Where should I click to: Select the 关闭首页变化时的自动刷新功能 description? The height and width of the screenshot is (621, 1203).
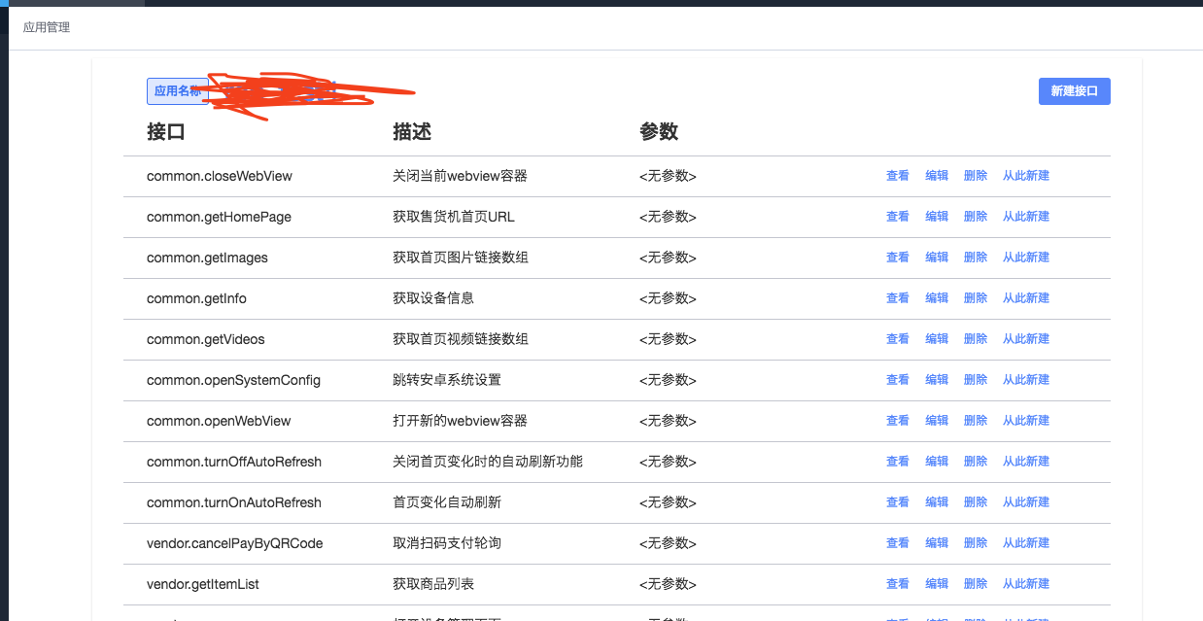tap(488, 462)
